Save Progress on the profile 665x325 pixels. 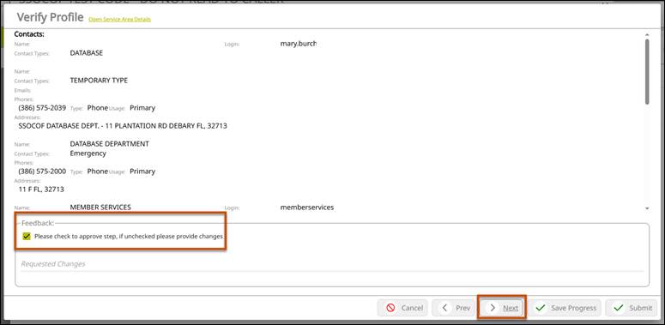pos(565,308)
